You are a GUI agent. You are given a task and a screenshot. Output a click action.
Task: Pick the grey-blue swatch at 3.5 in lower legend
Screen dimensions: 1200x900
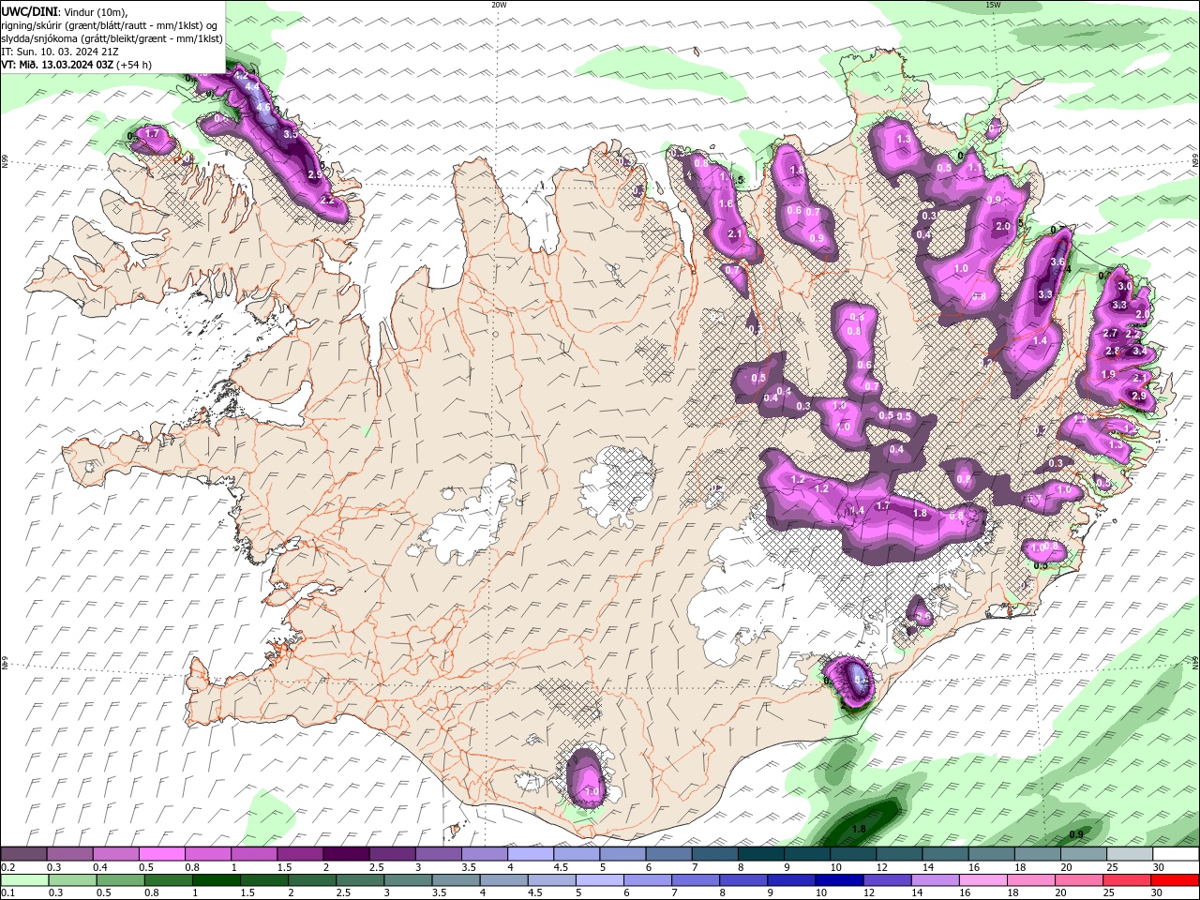(456, 880)
